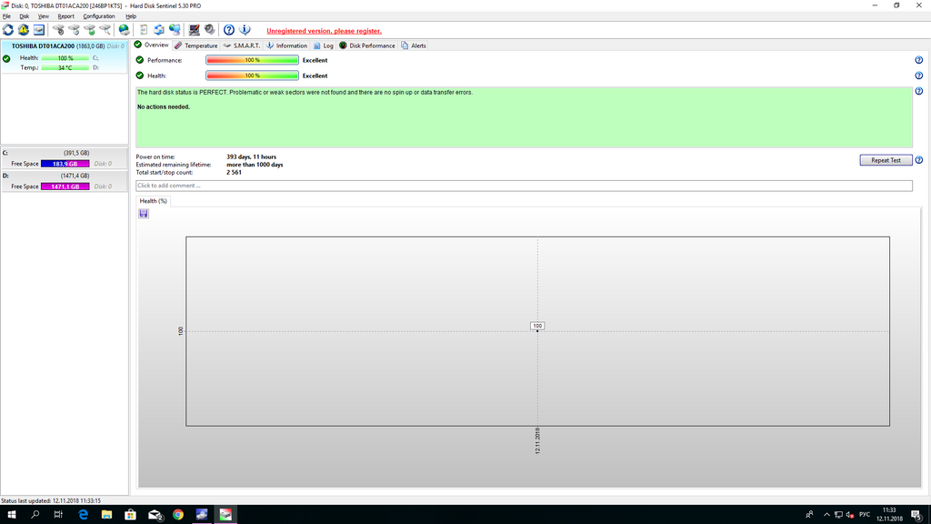Viewport: 931px width, 524px height.
Task: Click the disk with magnifying glass icon
Action: pos(105,30)
